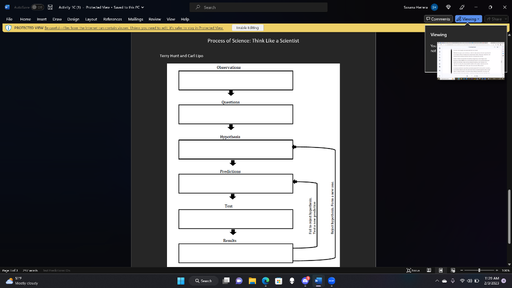Click Enable Editing button

tap(247, 28)
